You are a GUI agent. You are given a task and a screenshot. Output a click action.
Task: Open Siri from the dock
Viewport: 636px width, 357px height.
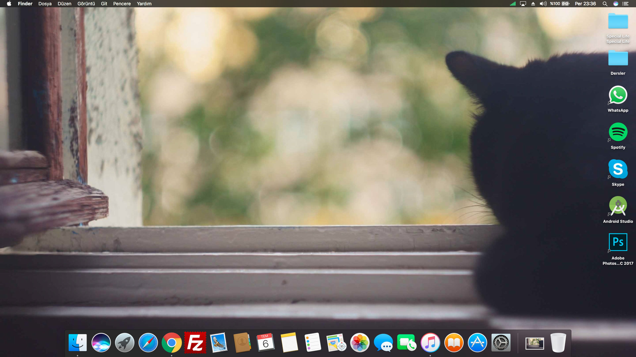tap(101, 343)
